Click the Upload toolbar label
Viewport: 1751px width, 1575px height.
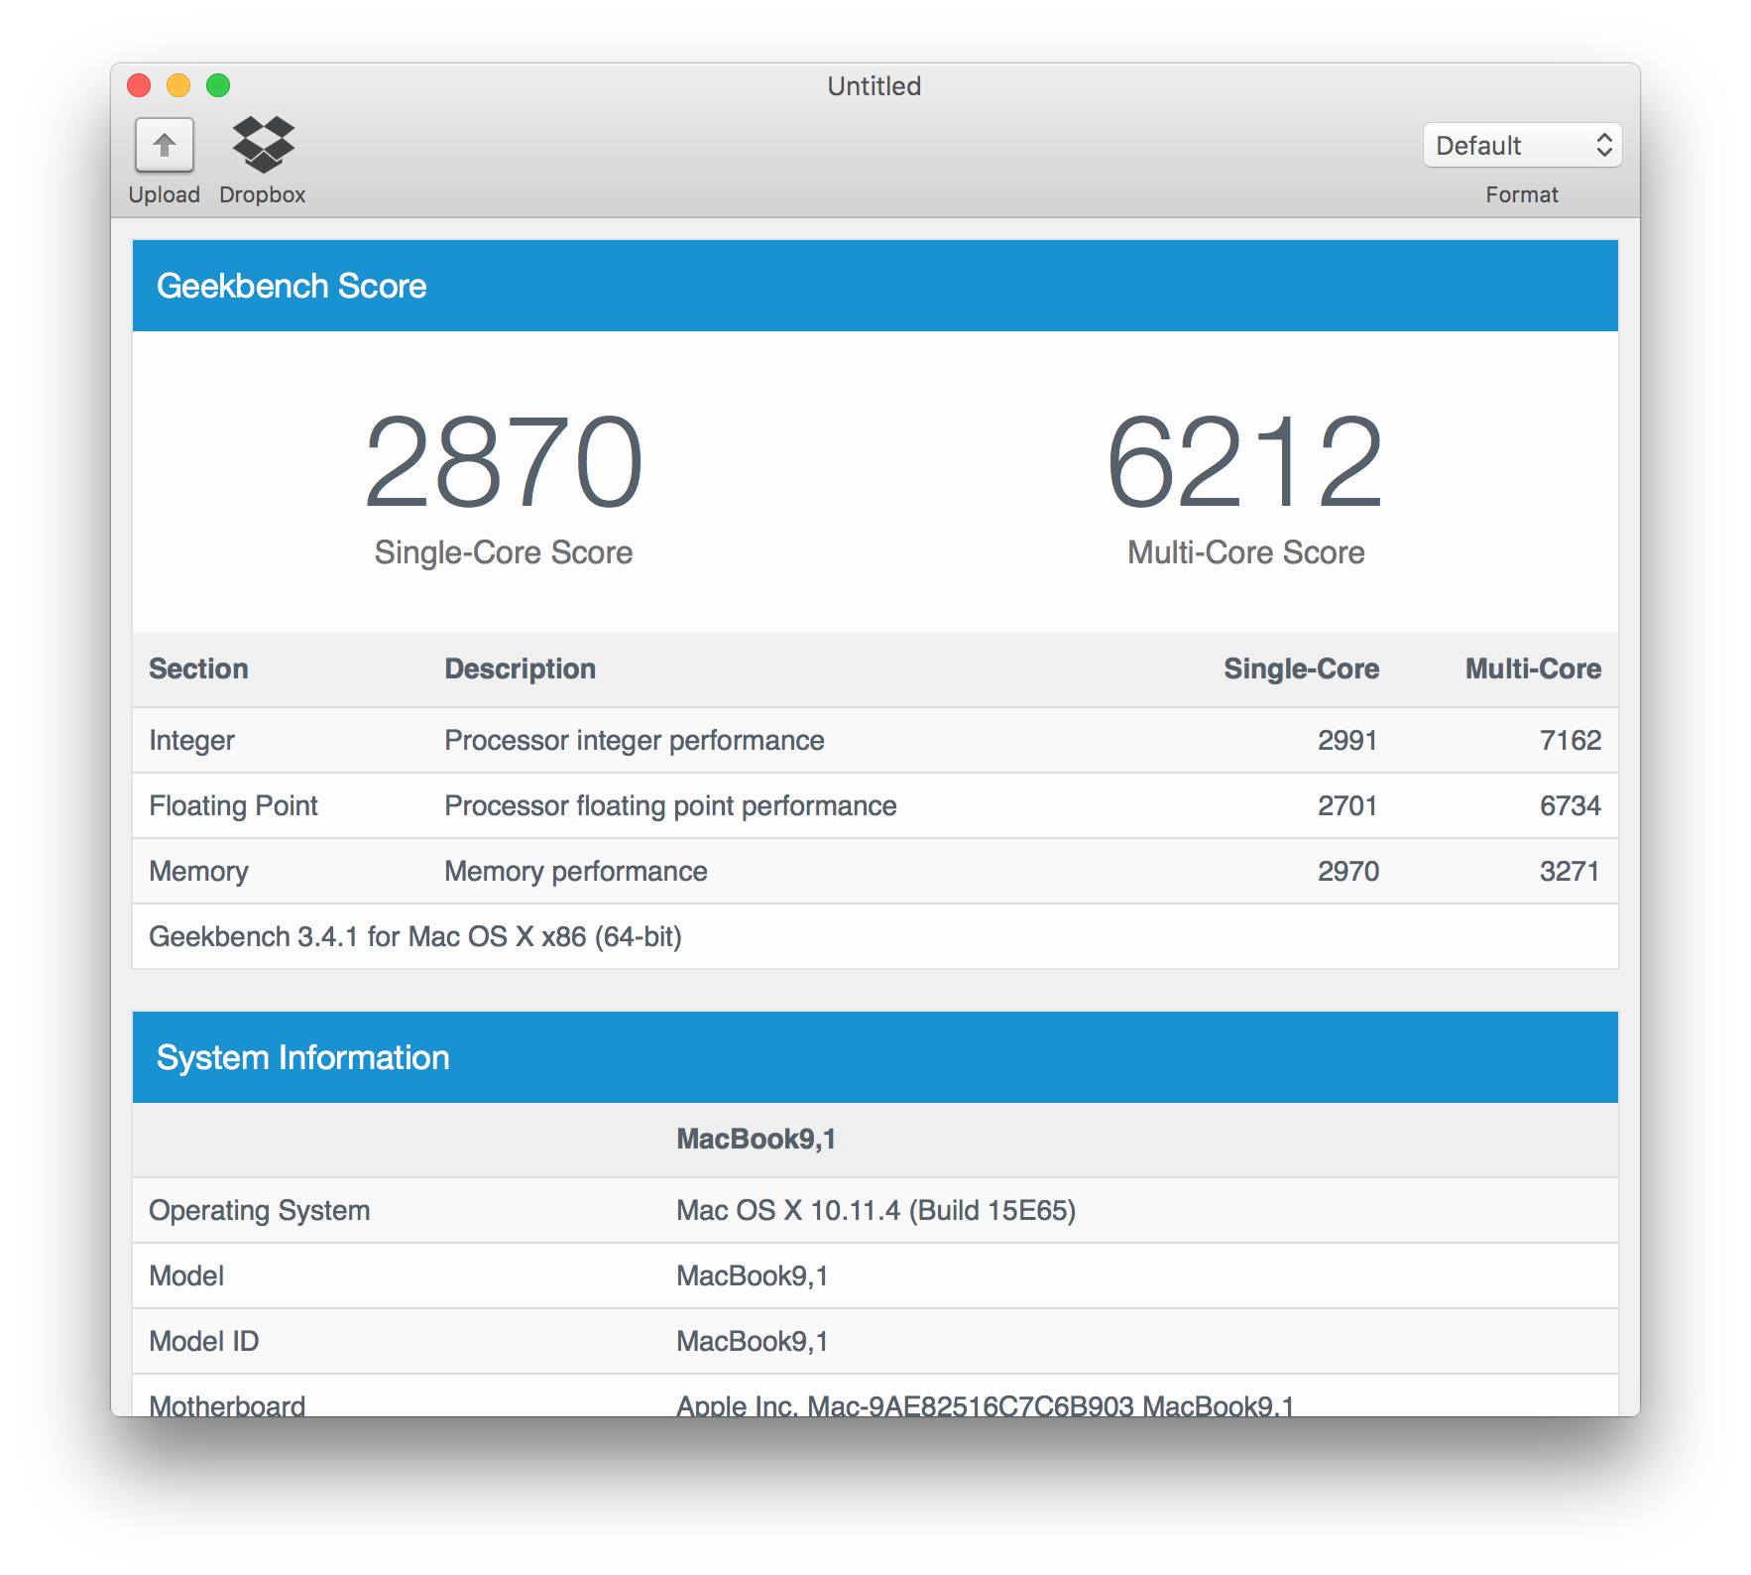165,195
